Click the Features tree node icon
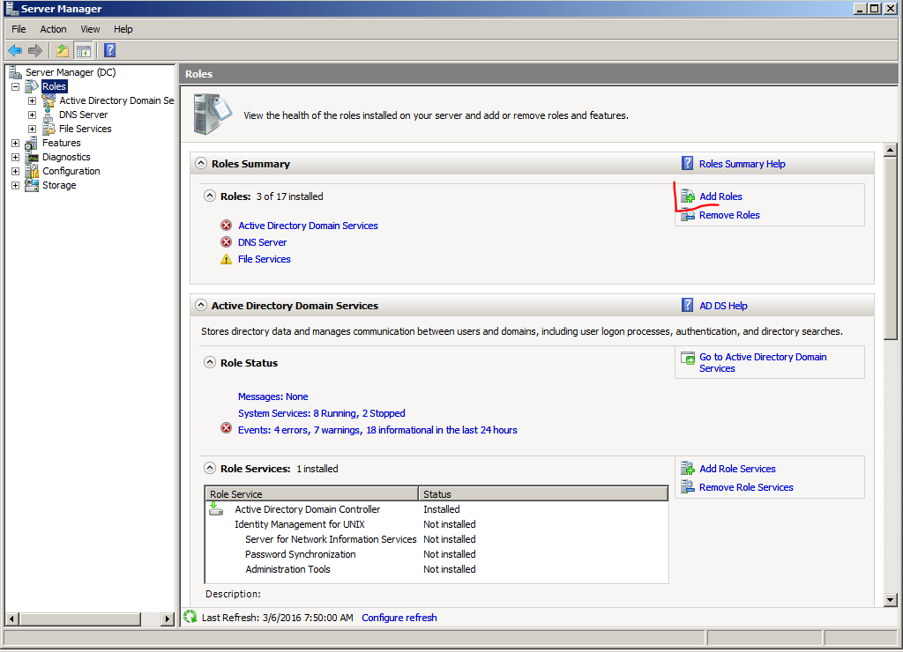The width and height of the screenshot is (903, 652). click(x=31, y=143)
